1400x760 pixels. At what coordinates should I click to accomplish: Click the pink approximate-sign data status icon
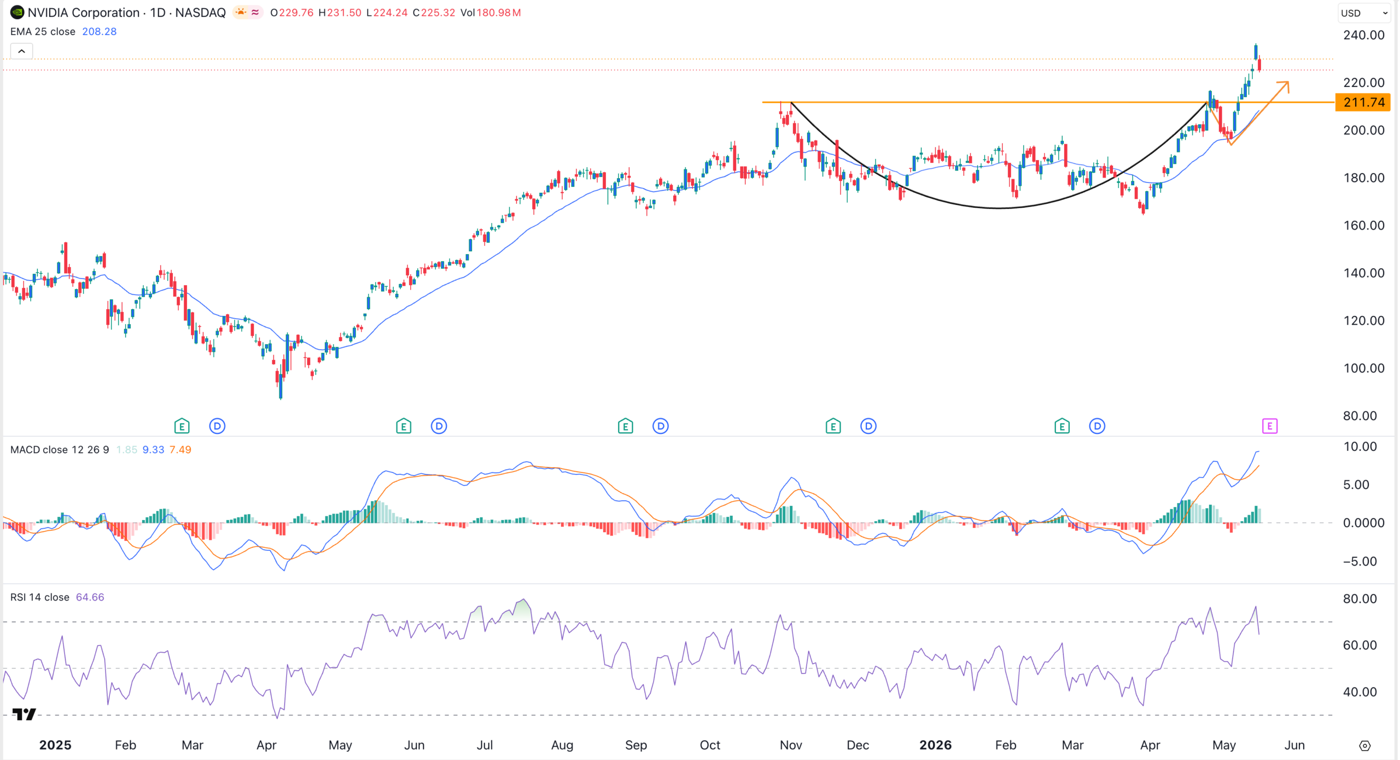point(255,12)
